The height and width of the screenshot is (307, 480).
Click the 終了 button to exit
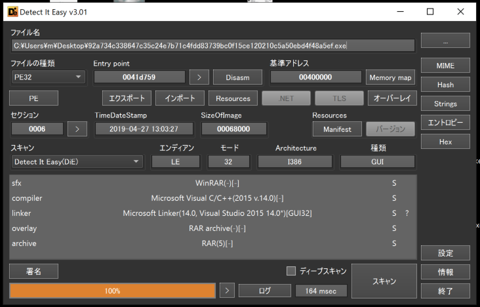pyautogui.click(x=445, y=291)
